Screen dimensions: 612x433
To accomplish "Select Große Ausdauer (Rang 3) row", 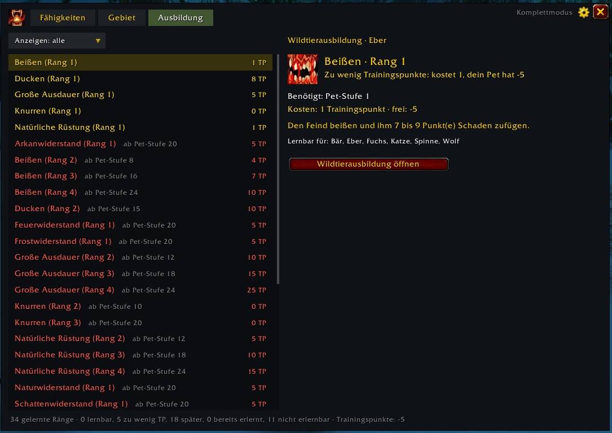I will tap(140, 274).
